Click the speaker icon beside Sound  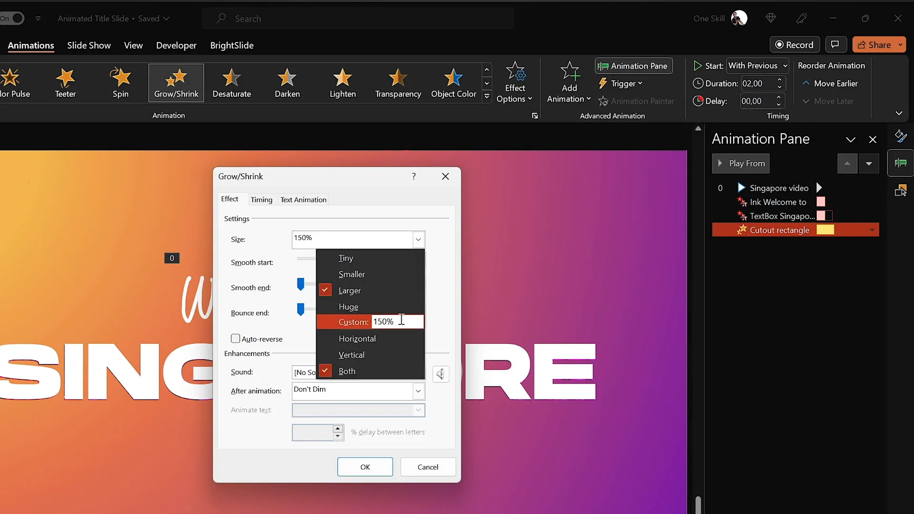pos(440,374)
